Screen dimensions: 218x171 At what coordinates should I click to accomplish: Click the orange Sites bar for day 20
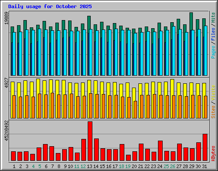(135, 109)
